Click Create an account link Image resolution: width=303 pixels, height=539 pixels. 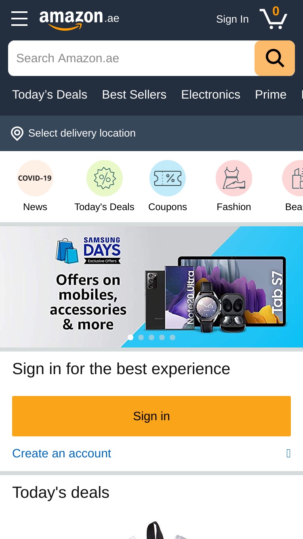point(61,453)
